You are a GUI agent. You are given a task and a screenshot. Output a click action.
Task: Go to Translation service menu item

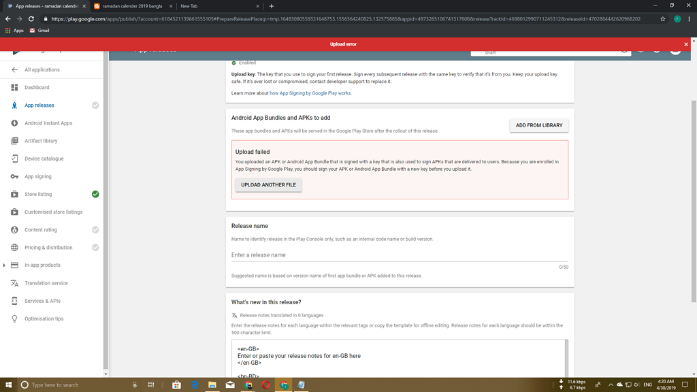(46, 283)
